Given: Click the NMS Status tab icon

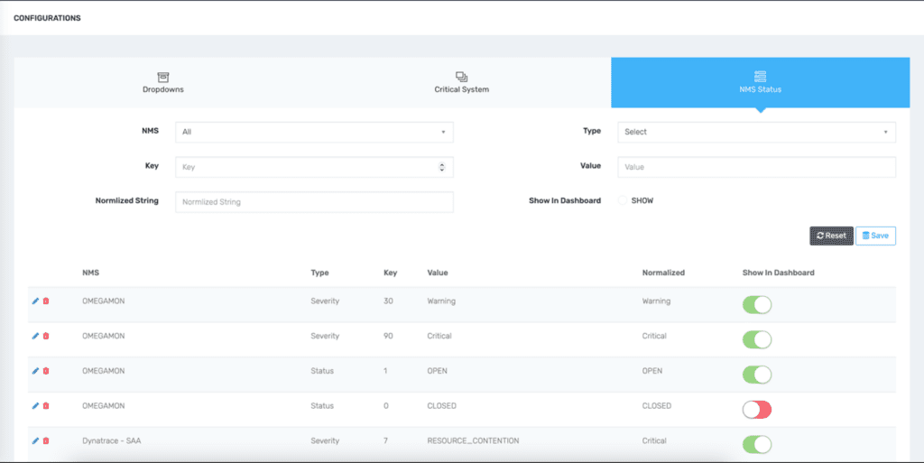Looking at the screenshot, I should 760,77.
